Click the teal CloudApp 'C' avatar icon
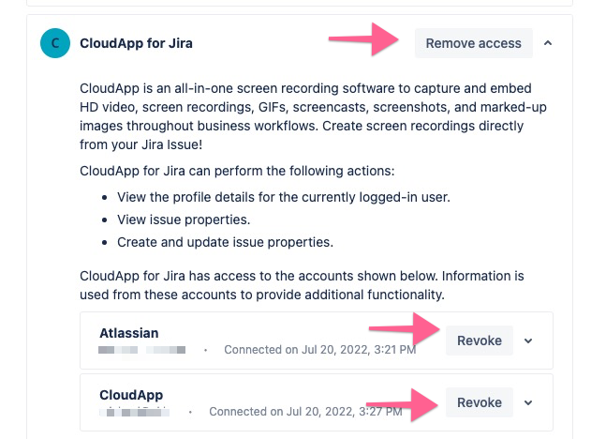The width and height of the screenshot is (591, 439). (x=55, y=43)
